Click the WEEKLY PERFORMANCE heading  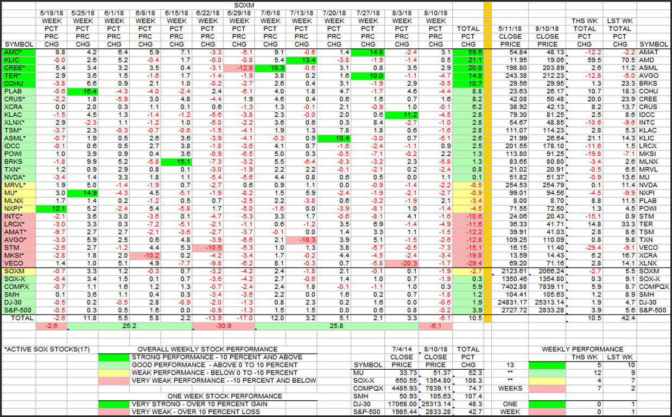point(583,349)
